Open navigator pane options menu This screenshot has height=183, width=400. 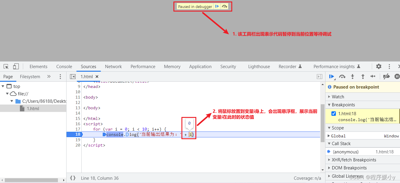(x=60, y=76)
